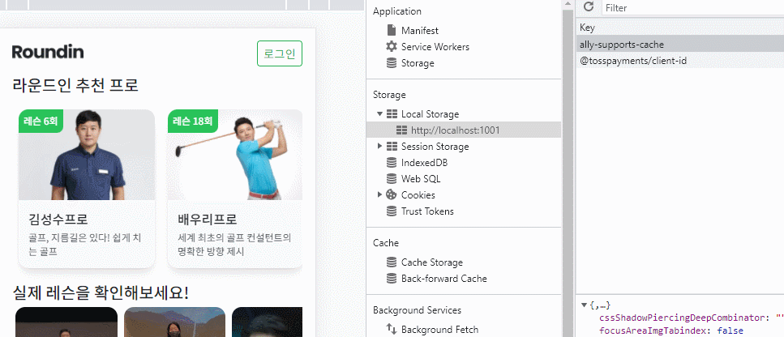Screen dimensions: 784x337
Task: Expand the Session Storage tree node
Action: point(380,147)
